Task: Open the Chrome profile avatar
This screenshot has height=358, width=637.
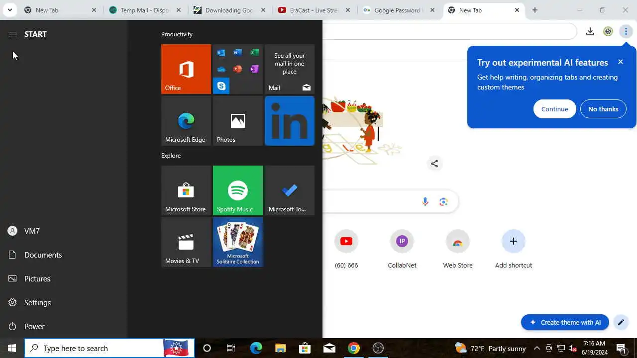Action: [x=608, y=31]
